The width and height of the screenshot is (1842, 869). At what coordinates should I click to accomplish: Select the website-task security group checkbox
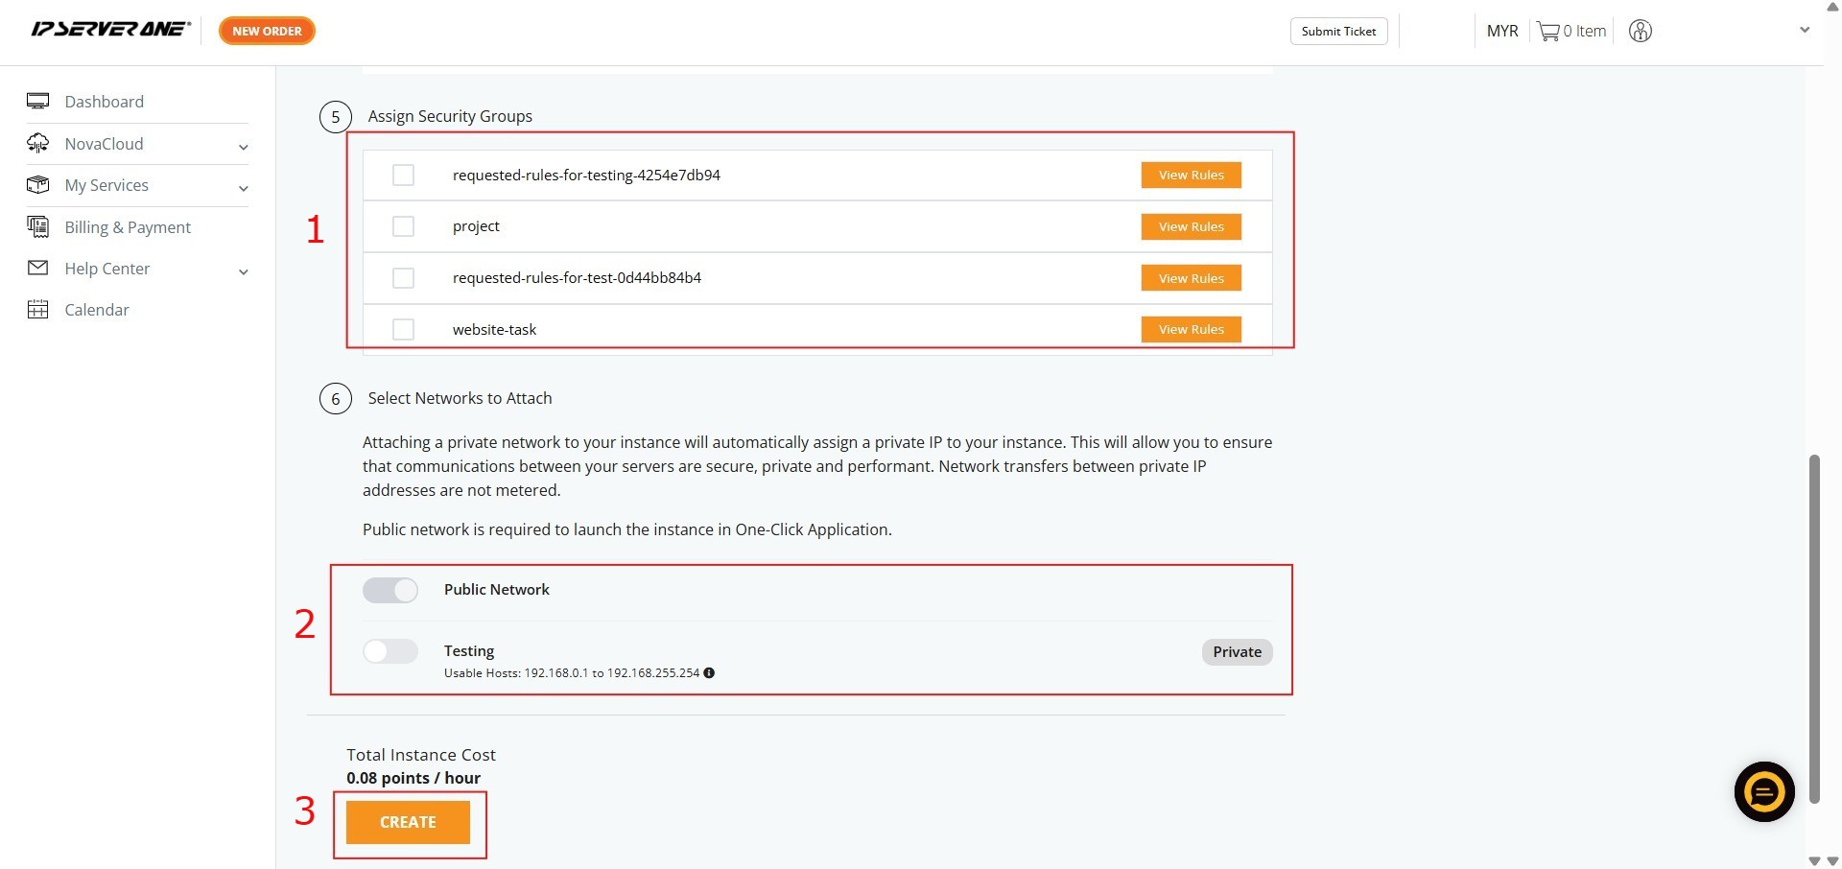(x=403, y=329)
